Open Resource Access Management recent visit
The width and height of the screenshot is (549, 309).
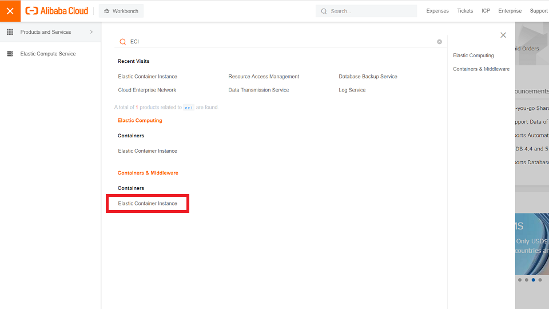tap(264, 76)
